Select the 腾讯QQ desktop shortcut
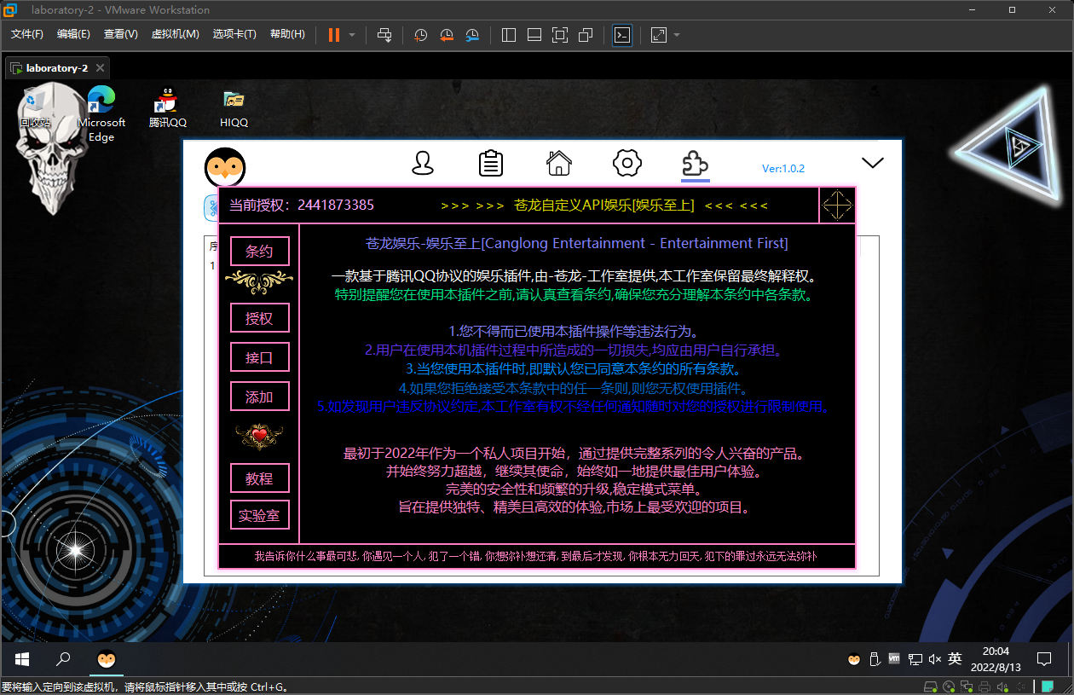Image resolution: width=1074 pixels, height=695 pixels. tap(168, 107)
